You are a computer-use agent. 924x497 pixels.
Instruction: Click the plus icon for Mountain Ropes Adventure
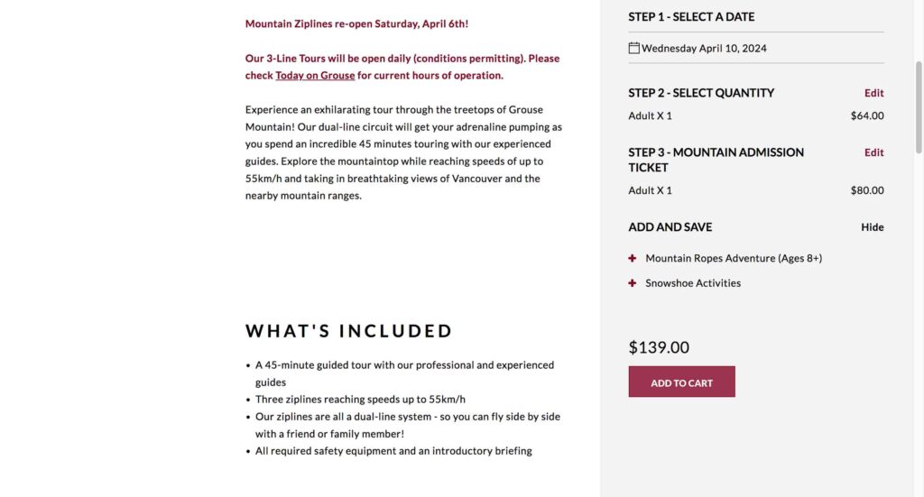(x=633, y=258)
